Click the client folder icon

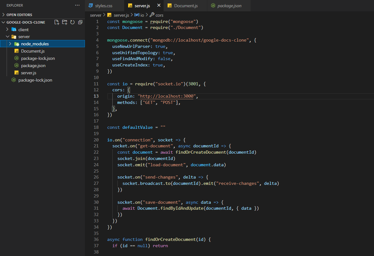[x=14, y=30]
